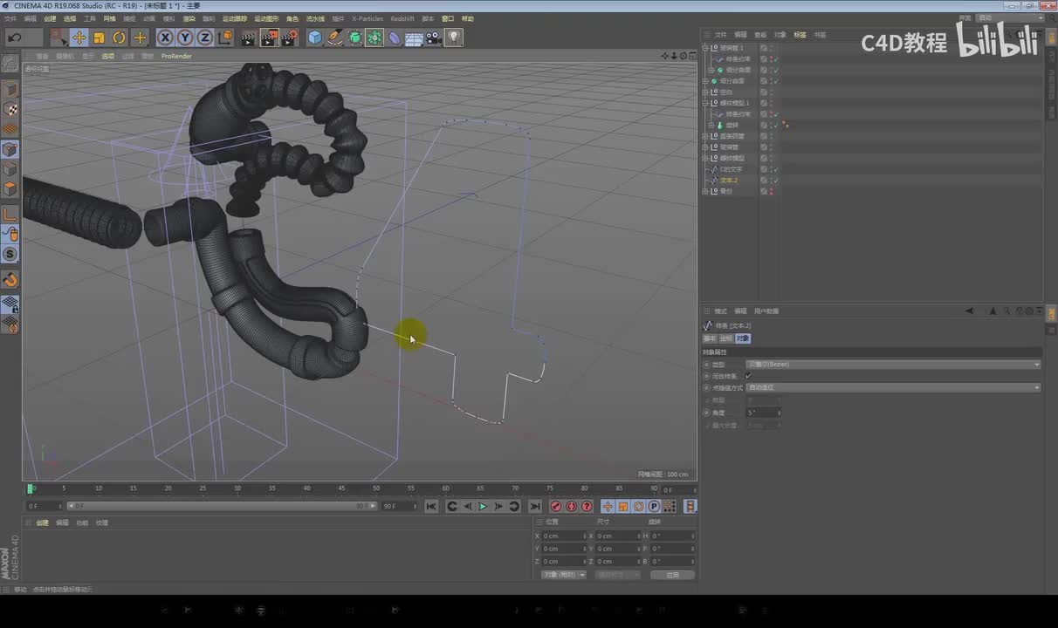
Task: Click the cube primitive icon
Action: [314, 38]
